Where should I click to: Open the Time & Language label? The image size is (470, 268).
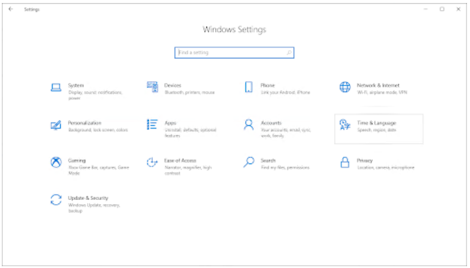pyautogui.click(x=376, y=123)
